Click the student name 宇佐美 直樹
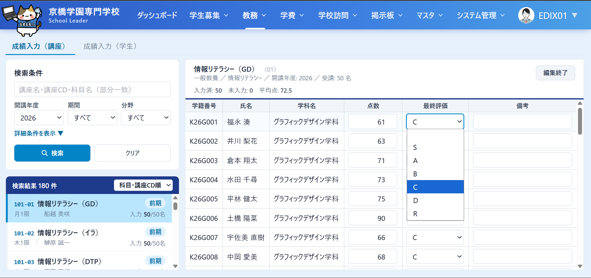The height and width of the screenshot is (278, 591). point(246,237)
